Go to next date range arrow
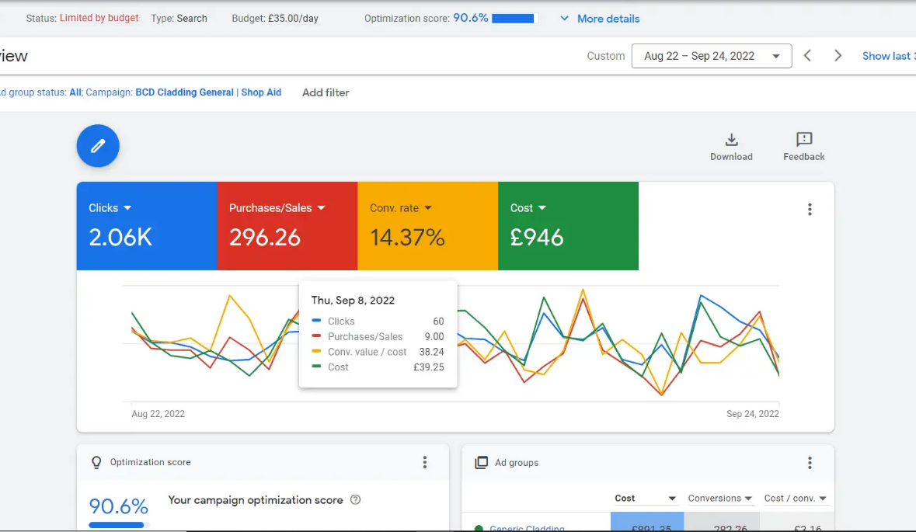Screen dimensions: 916x532 click(x=838, y=55)
